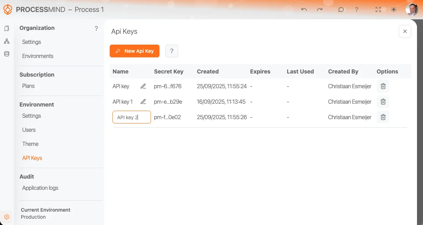Open the hierarchy diagram sidebar icon
The height and width of the screenshot is (225, 423).
(7, 41)
